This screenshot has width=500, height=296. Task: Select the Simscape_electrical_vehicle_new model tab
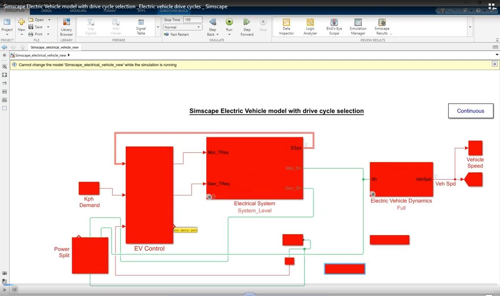54,47
